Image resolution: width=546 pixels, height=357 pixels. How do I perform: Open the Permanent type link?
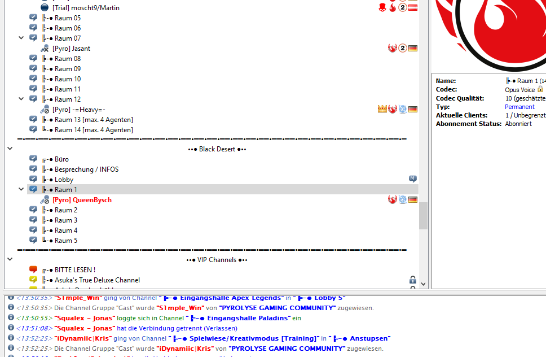(x=519, y=107)
